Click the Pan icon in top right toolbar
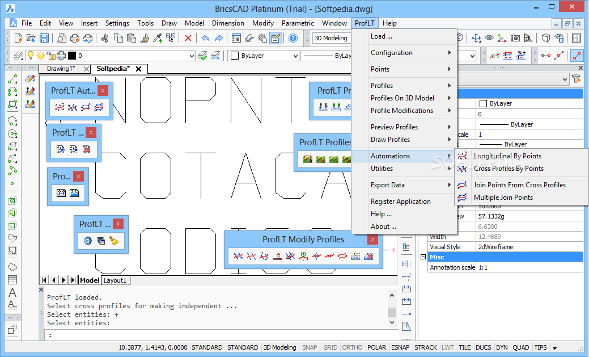The height and width of the screenshot is (357, 589). [x=476, y=38]
